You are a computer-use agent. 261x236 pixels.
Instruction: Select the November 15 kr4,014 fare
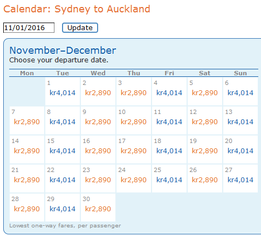pyautogui.click(x=63, y=151)
